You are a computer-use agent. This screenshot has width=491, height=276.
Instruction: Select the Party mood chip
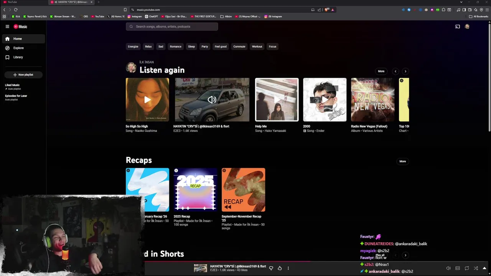point(205,46)
